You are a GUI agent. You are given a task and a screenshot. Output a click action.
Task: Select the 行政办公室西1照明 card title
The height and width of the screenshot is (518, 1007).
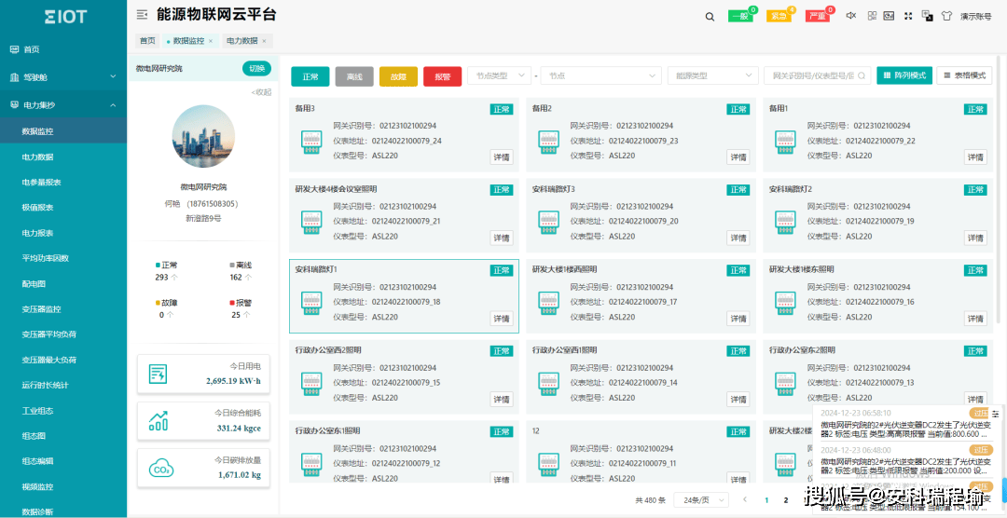[564, 350]
